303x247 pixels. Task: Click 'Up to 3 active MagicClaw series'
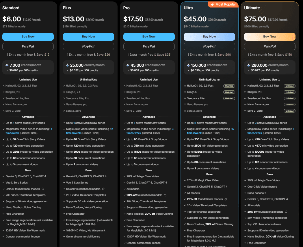(x=267, y=123)
